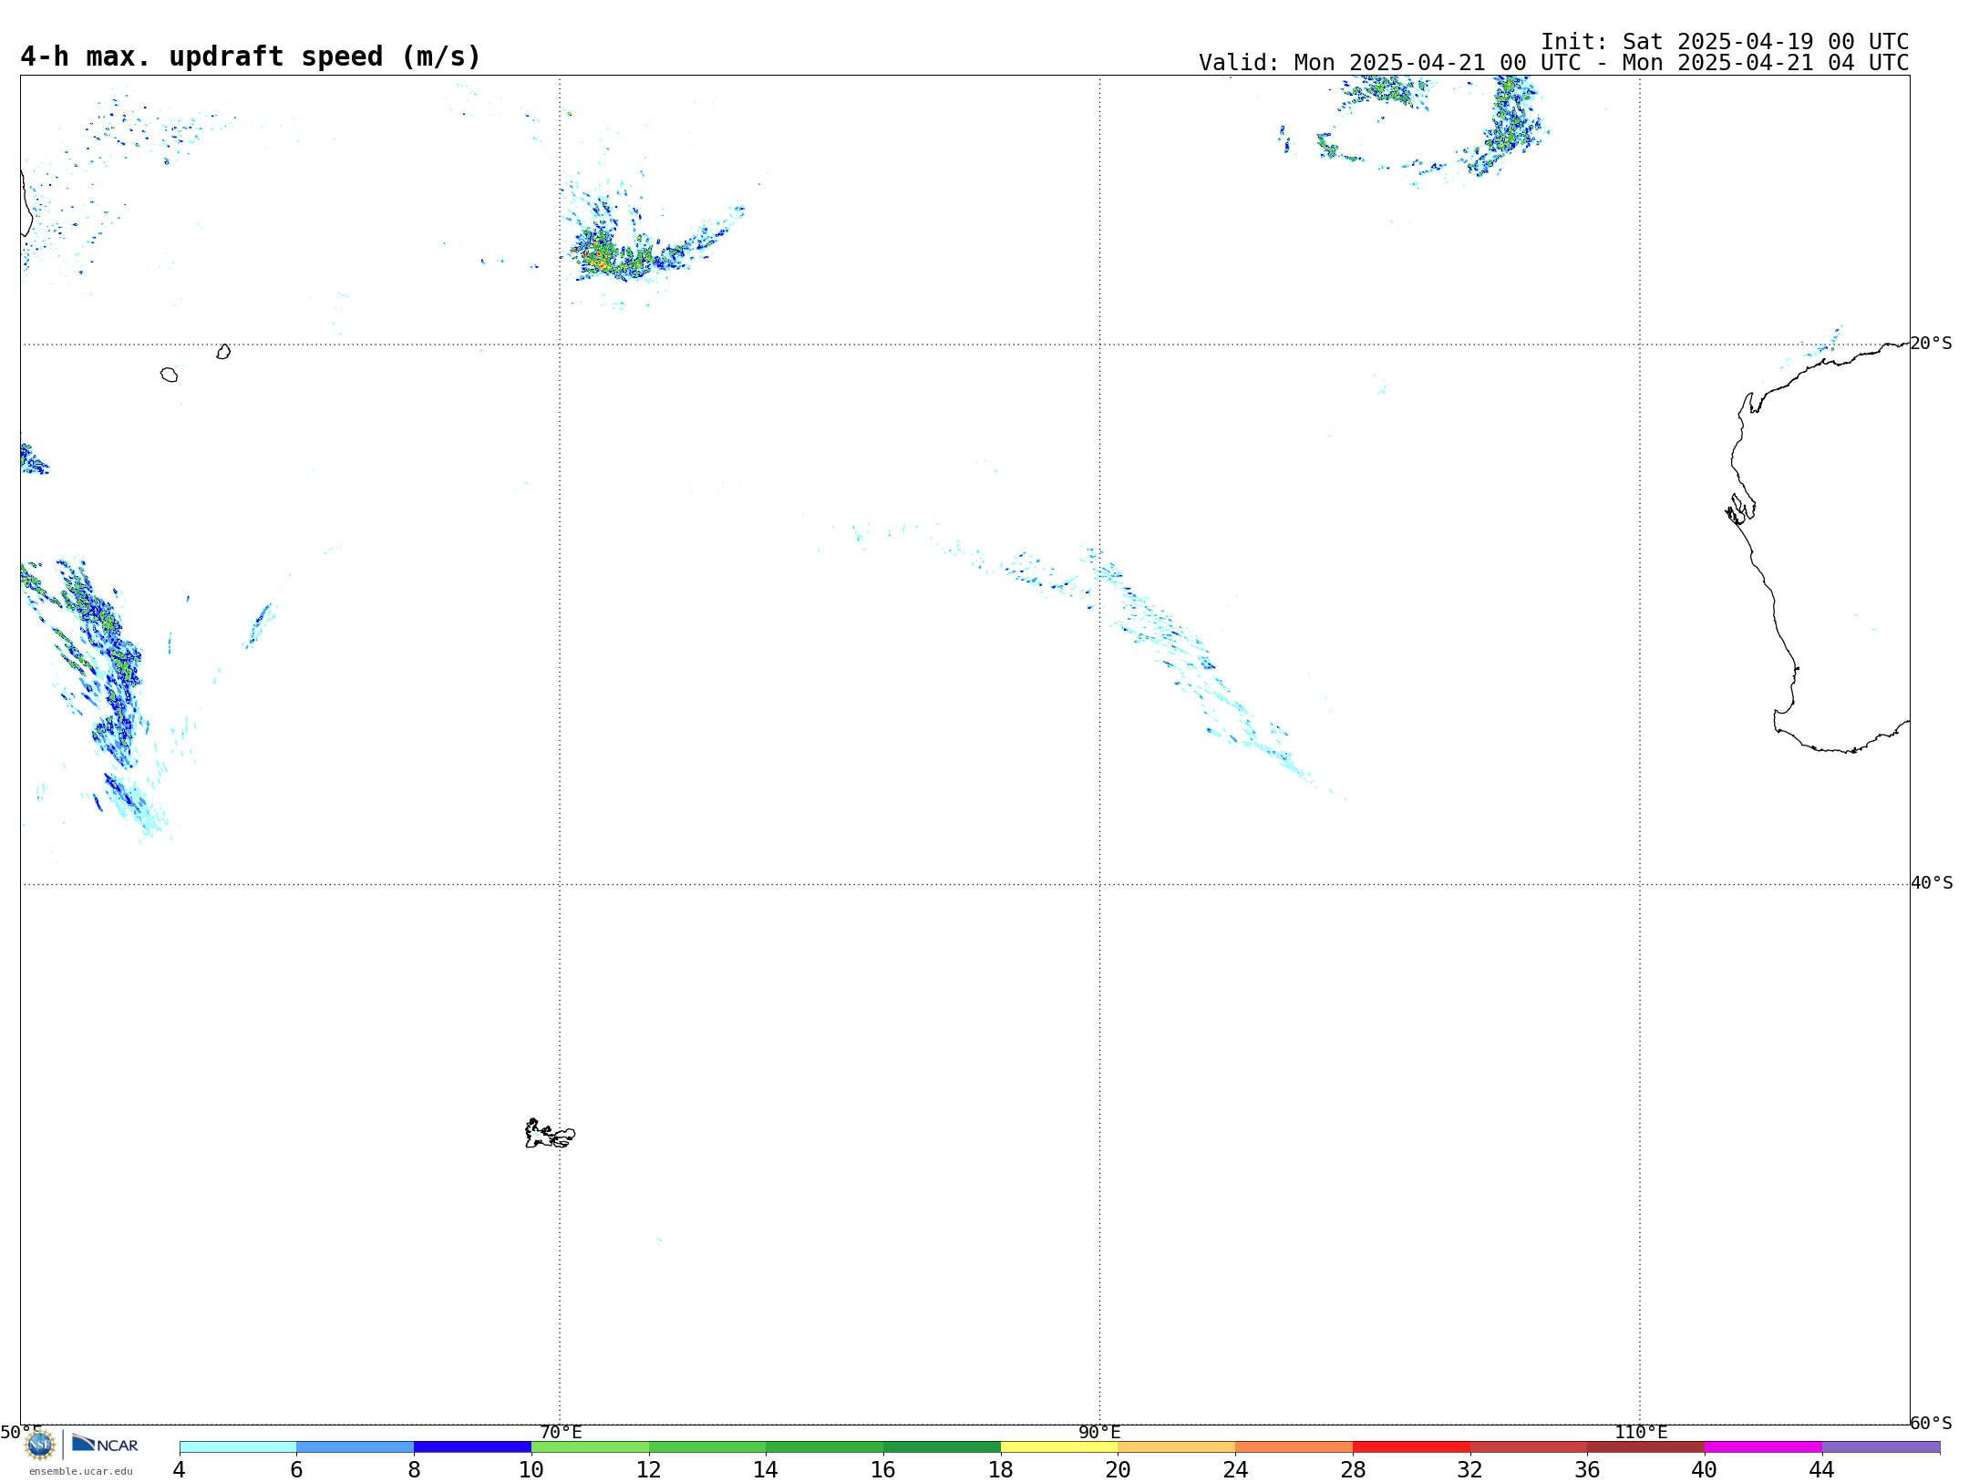The image size is (1969, 1482).
Task: Click the light green 10-12 color swatch
Action: coord(590,1447)
